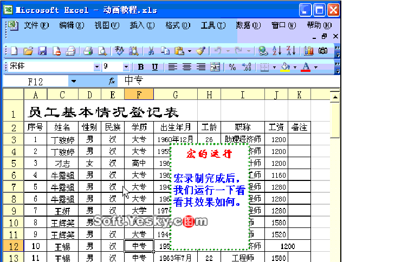
Task: Insert a hyperlink with the globe icon
Action: click(263, 51)
